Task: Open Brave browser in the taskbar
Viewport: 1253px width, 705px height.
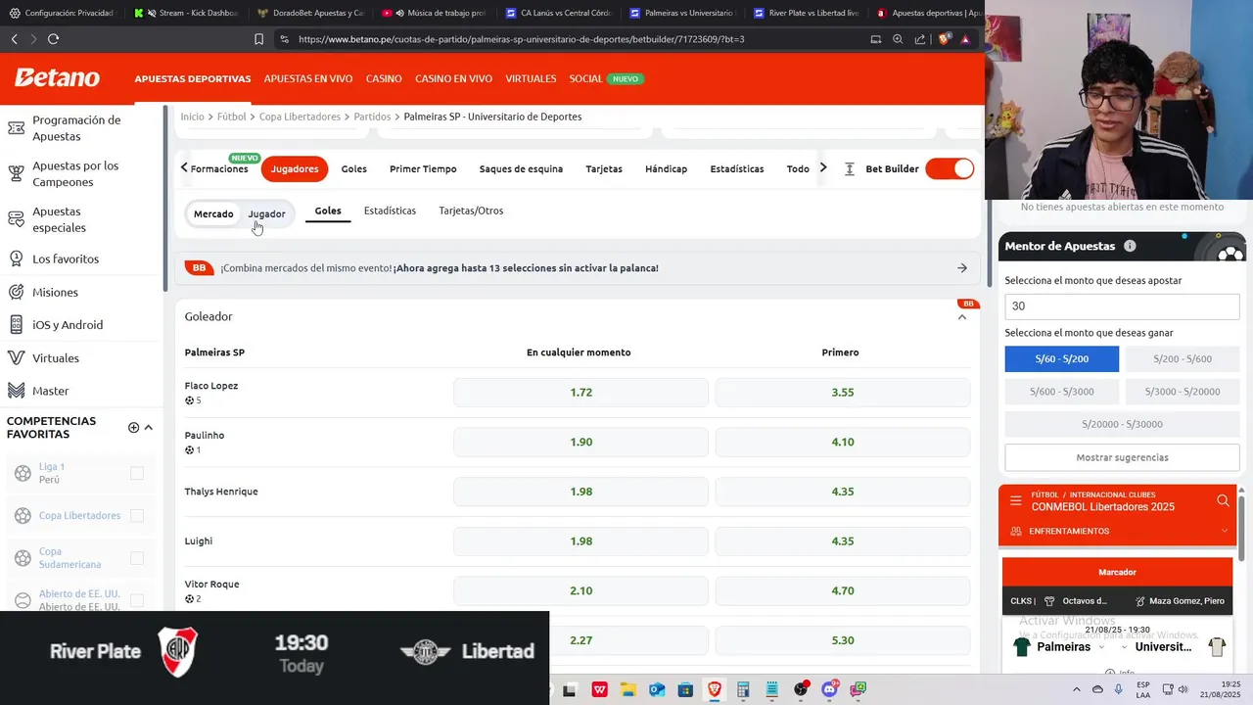Action: [714, 689]
